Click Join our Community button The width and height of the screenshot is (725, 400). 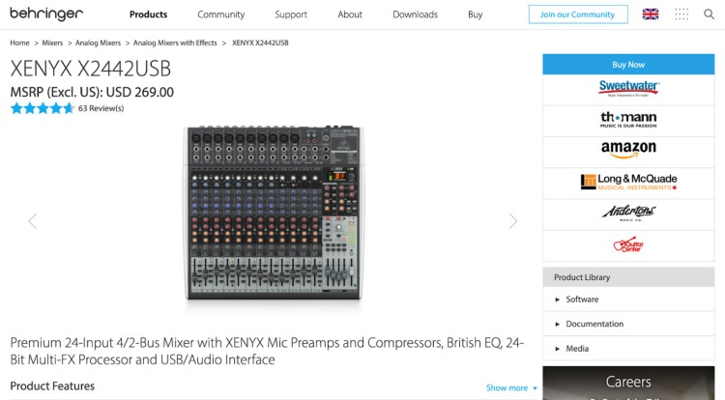(x=578, y=14)
